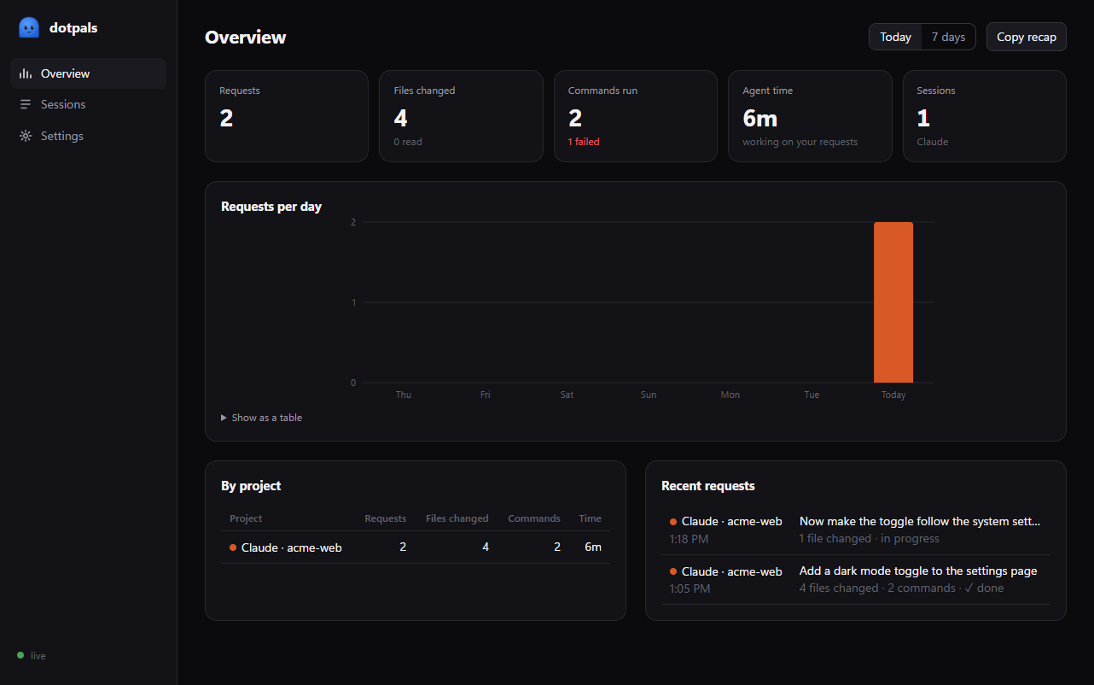Click the Thu label on chart axis
The height and width of the screenshot is (685, 1094).
404,395
